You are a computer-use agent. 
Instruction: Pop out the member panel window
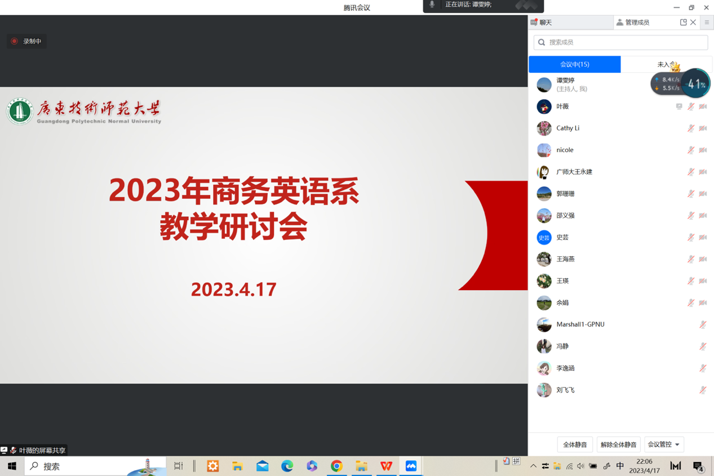683,23
